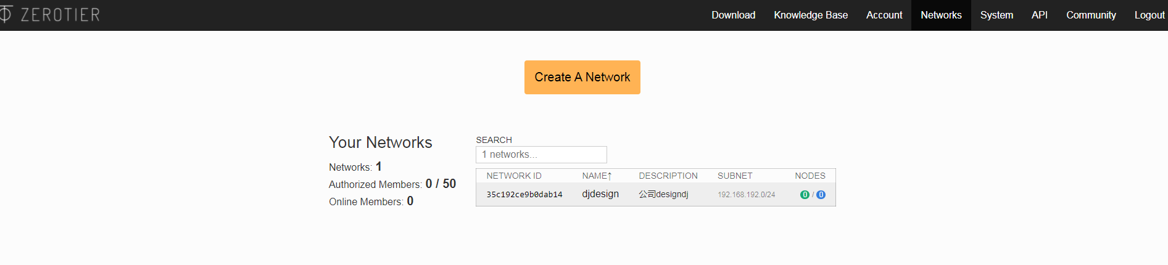This screenshot has width=1168, height=265.
Task: Log out using the Logout link
Action: [x=1149, y=15]
